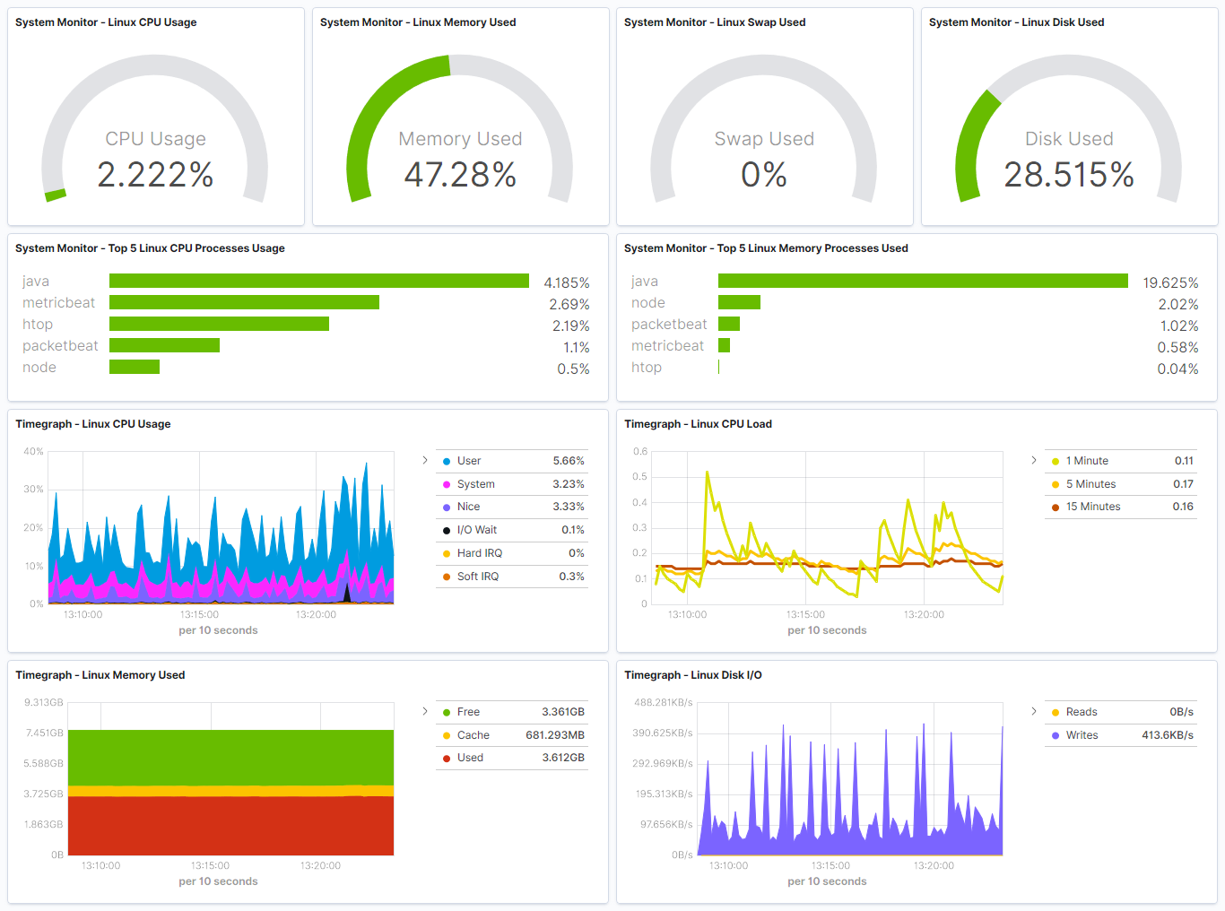Click the Top 5 Linux Memory Processes title
Image resolution: width=1225 pixels, height=911 pixels.
(x=766, y=248)
